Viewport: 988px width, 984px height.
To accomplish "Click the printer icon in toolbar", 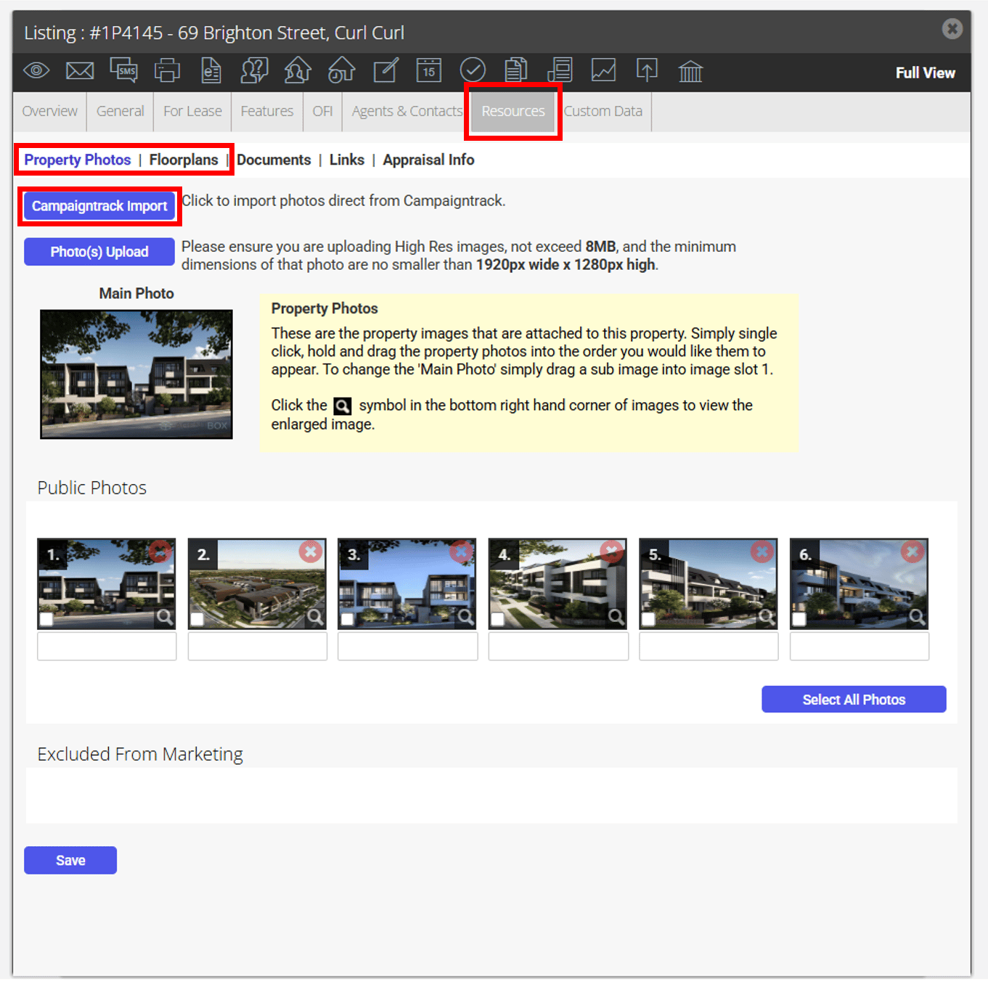I will (167, 70).
